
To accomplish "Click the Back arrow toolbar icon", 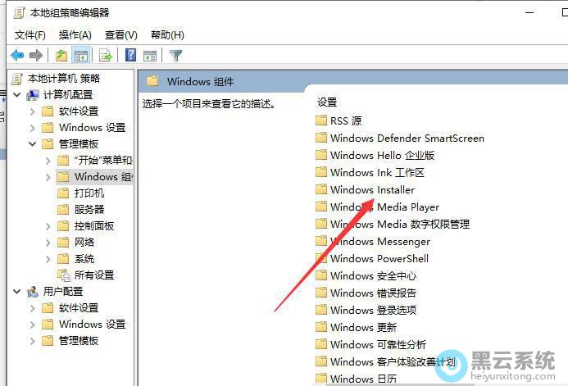I will coord(17,56).
